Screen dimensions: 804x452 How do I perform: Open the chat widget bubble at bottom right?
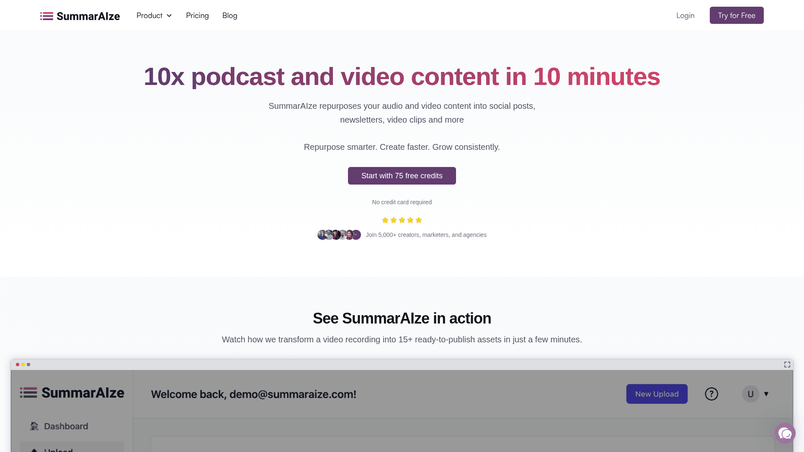[785, 433]
